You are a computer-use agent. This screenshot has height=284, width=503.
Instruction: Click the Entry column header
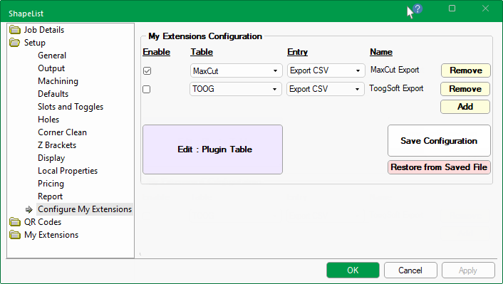[x=297, y=52]
